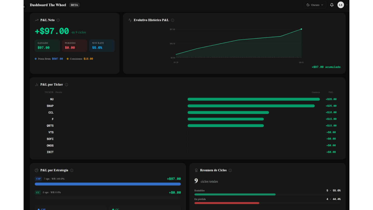
Task: Click the CC strategy badge
Action: [x=38, y=192]
